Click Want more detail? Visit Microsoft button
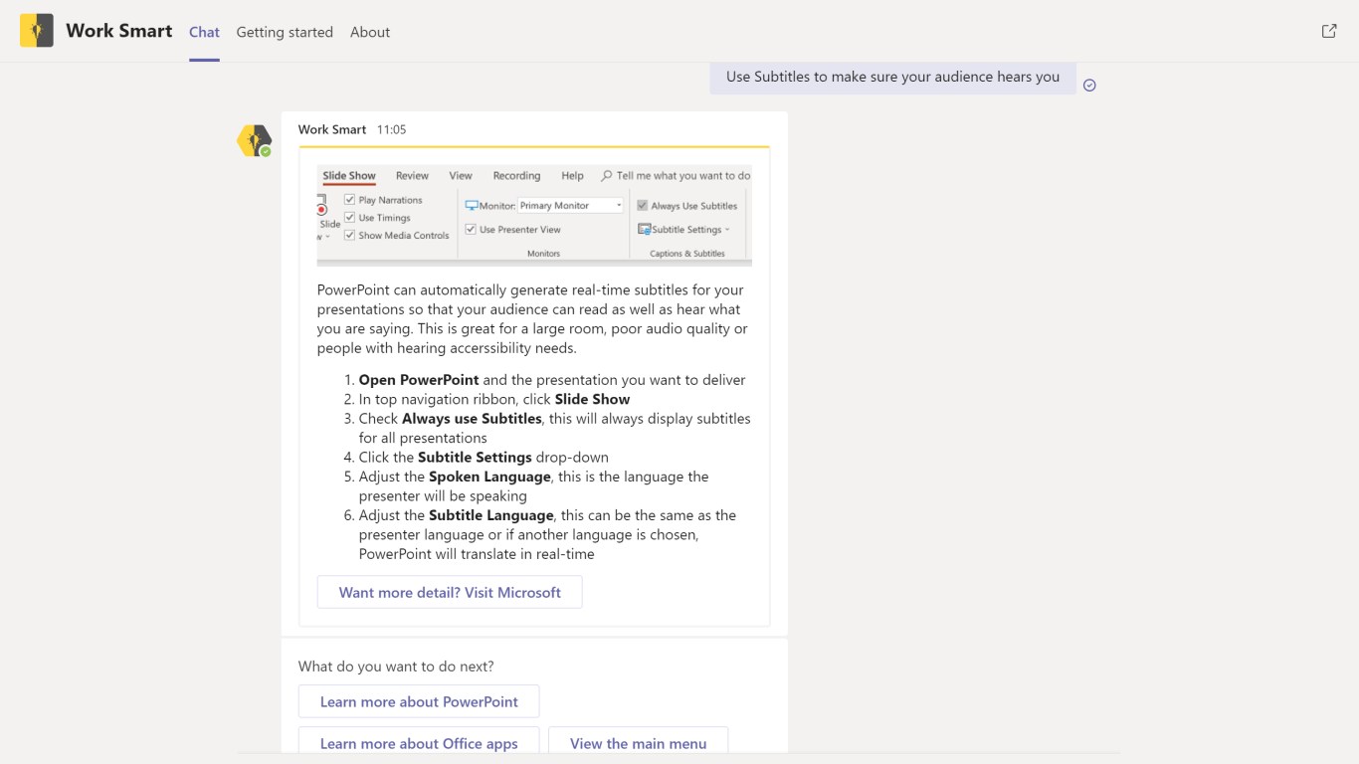The image size is (1359, 764). click(450, 592)
